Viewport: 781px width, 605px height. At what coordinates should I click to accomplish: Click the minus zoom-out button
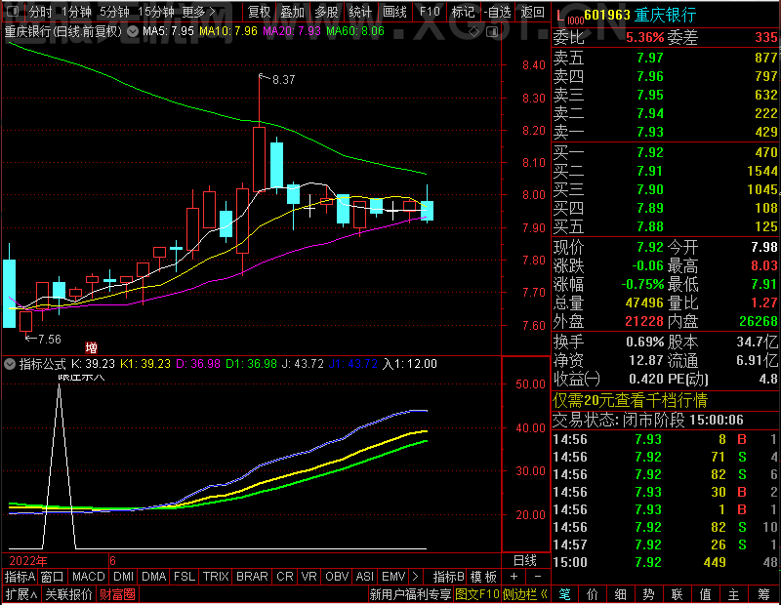(538, 577)
